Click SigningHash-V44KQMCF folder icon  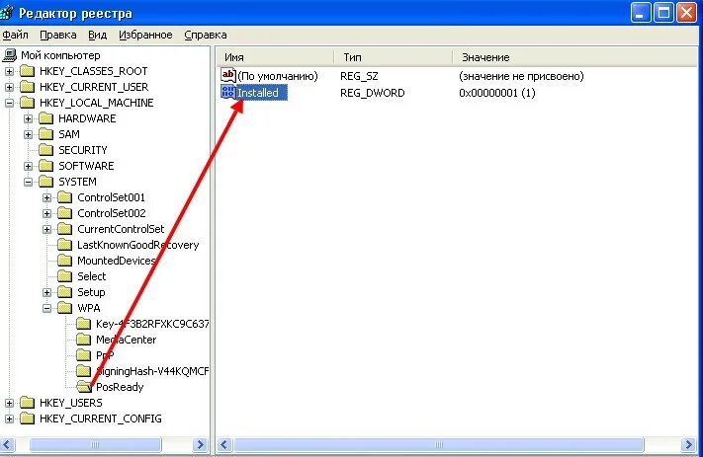[x=84, y=371]
